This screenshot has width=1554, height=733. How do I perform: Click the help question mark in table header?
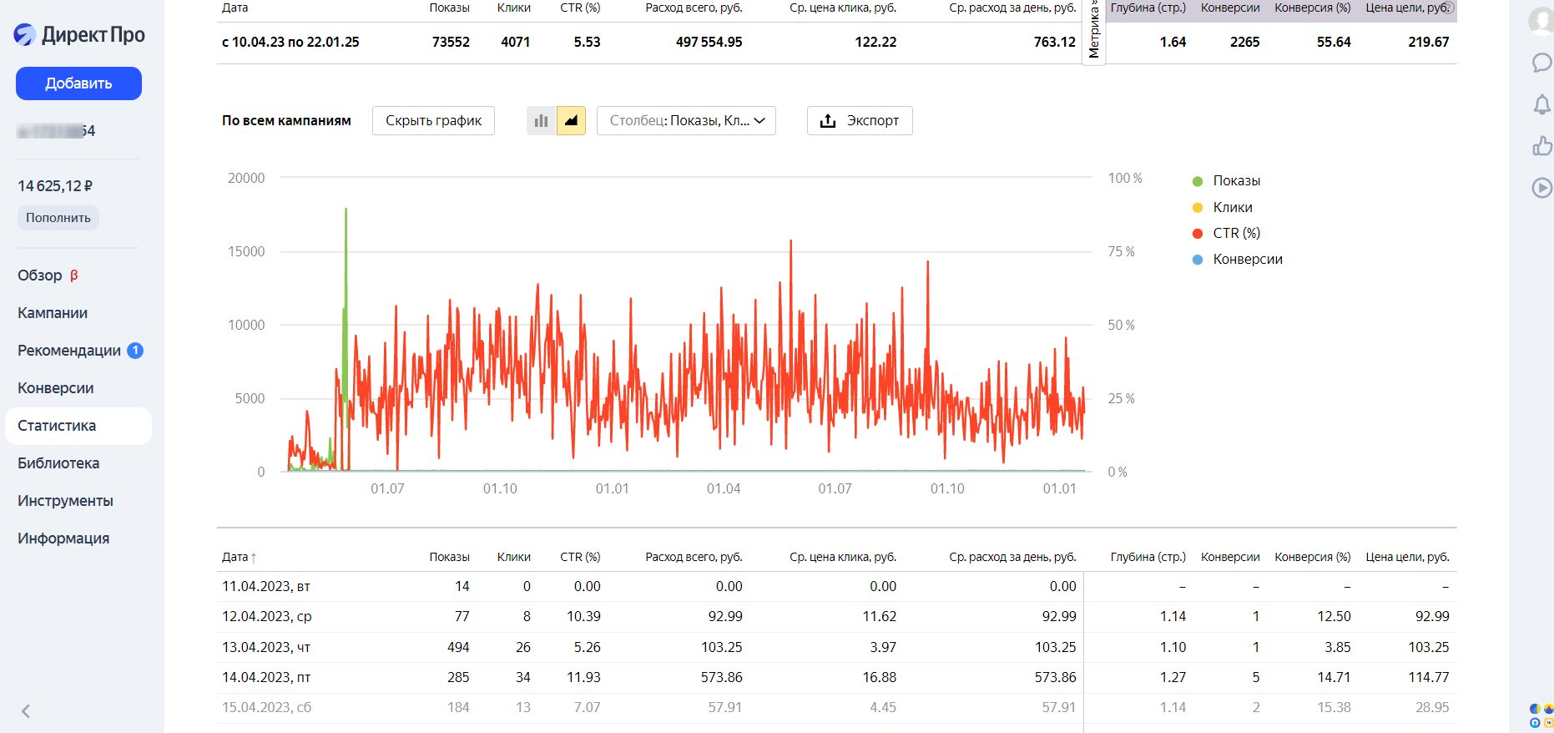(x=1448, y=8)
